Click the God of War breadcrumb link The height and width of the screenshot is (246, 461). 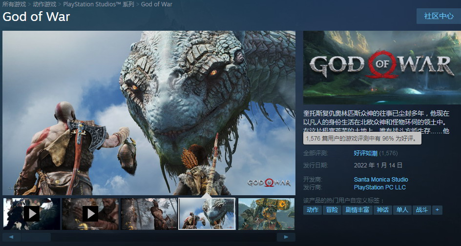point(157,4)
